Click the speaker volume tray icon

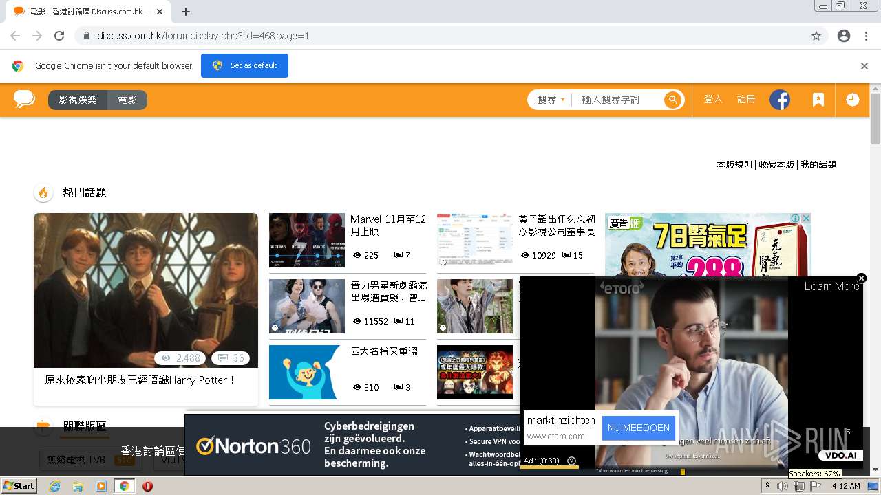(x=783, y=486)
